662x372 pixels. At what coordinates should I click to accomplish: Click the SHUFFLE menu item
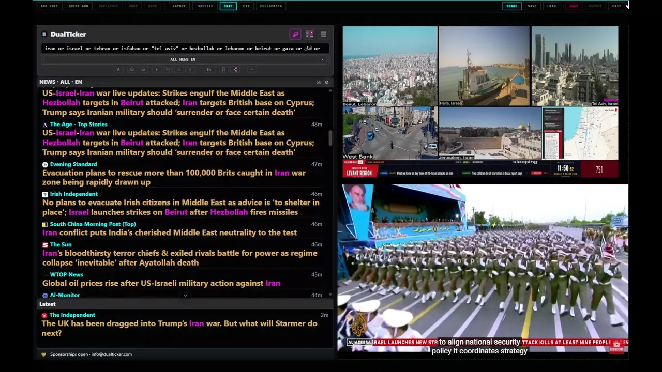[205, 6]
